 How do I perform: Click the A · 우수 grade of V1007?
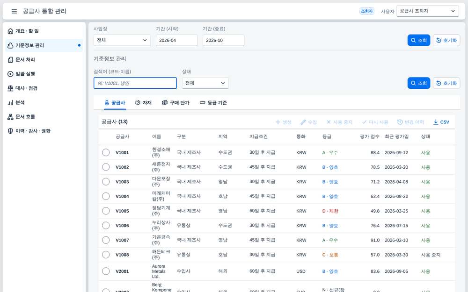point(330,240)
